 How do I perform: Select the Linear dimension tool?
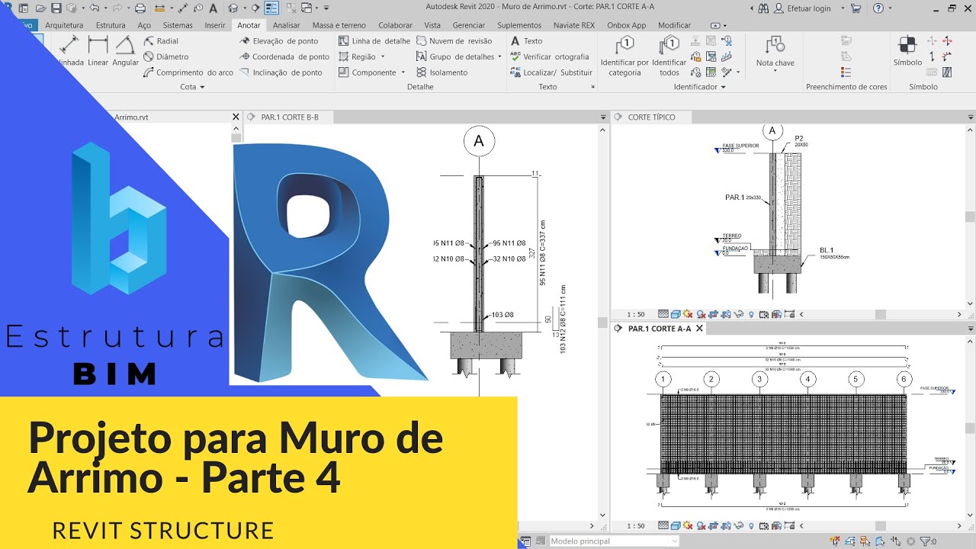(98, 51)
